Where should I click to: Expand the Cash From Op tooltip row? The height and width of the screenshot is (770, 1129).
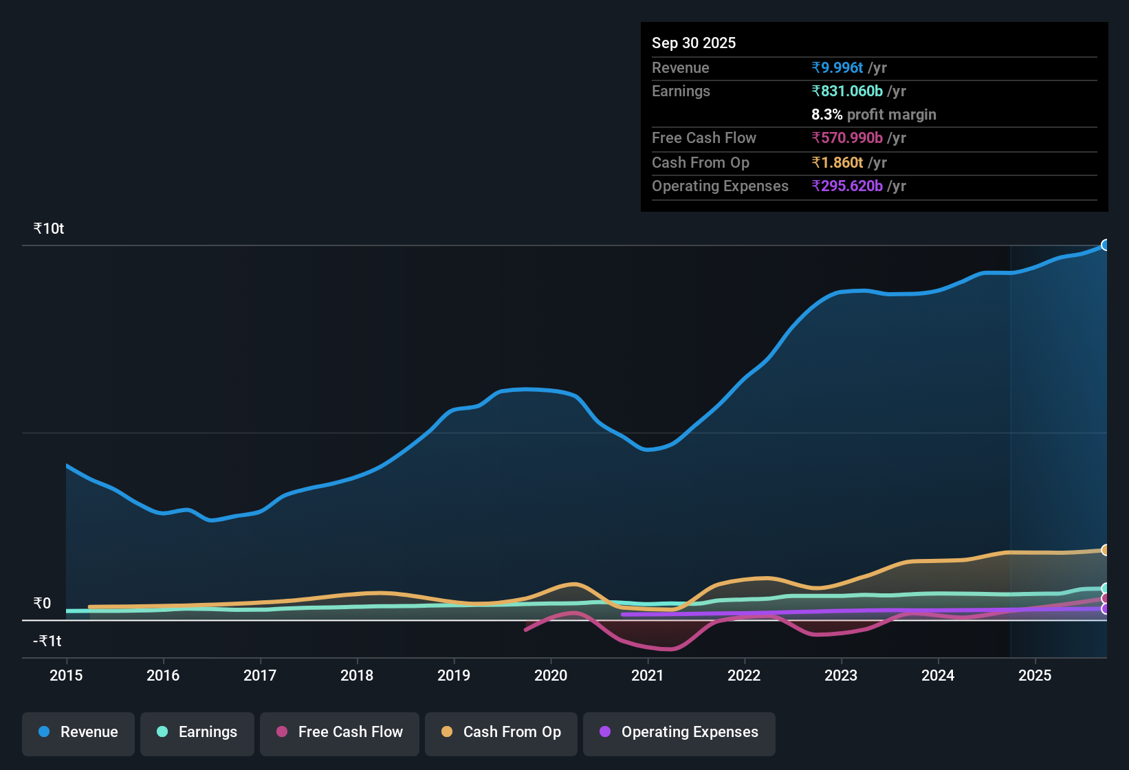pyautogui.click(x=700, y=163)
